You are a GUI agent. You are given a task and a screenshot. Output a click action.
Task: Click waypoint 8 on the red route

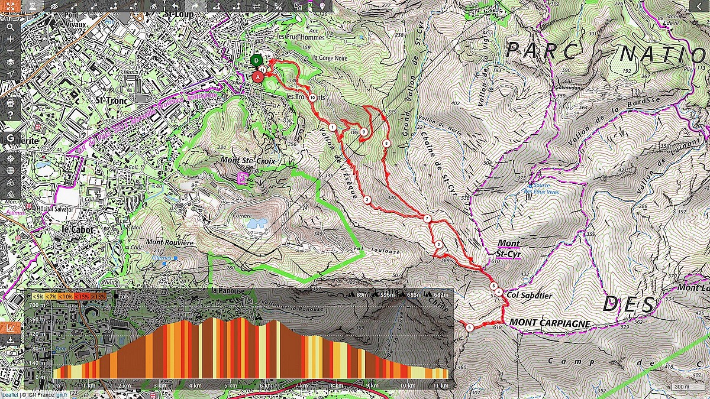386,143
